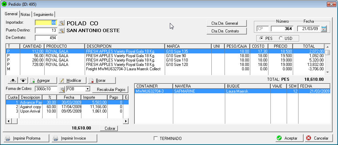The image size is (338, 145).
Task: Expand the FOB dropdown list
Action: [87, 89]
